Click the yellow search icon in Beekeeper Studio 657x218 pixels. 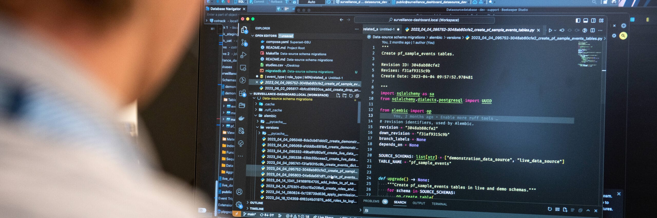[x=623, y=36]
